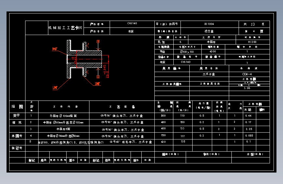Select the time quota value '3.06'
283x184 pixels.
click(x=247, y=88)
